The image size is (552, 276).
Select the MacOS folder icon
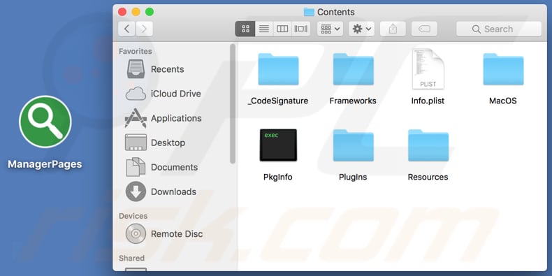click(503, 69)
